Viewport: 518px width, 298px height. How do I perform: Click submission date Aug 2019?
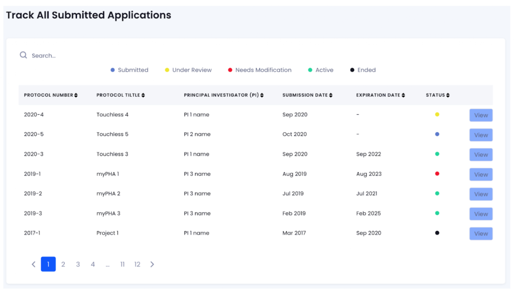pyautogui.click(x=295, y=174)
